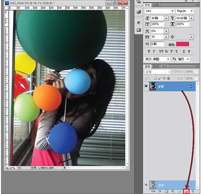The width and height of the screenshot is (201, 194).
Task: Click the red text color swatch
Action: coord(183,44)
